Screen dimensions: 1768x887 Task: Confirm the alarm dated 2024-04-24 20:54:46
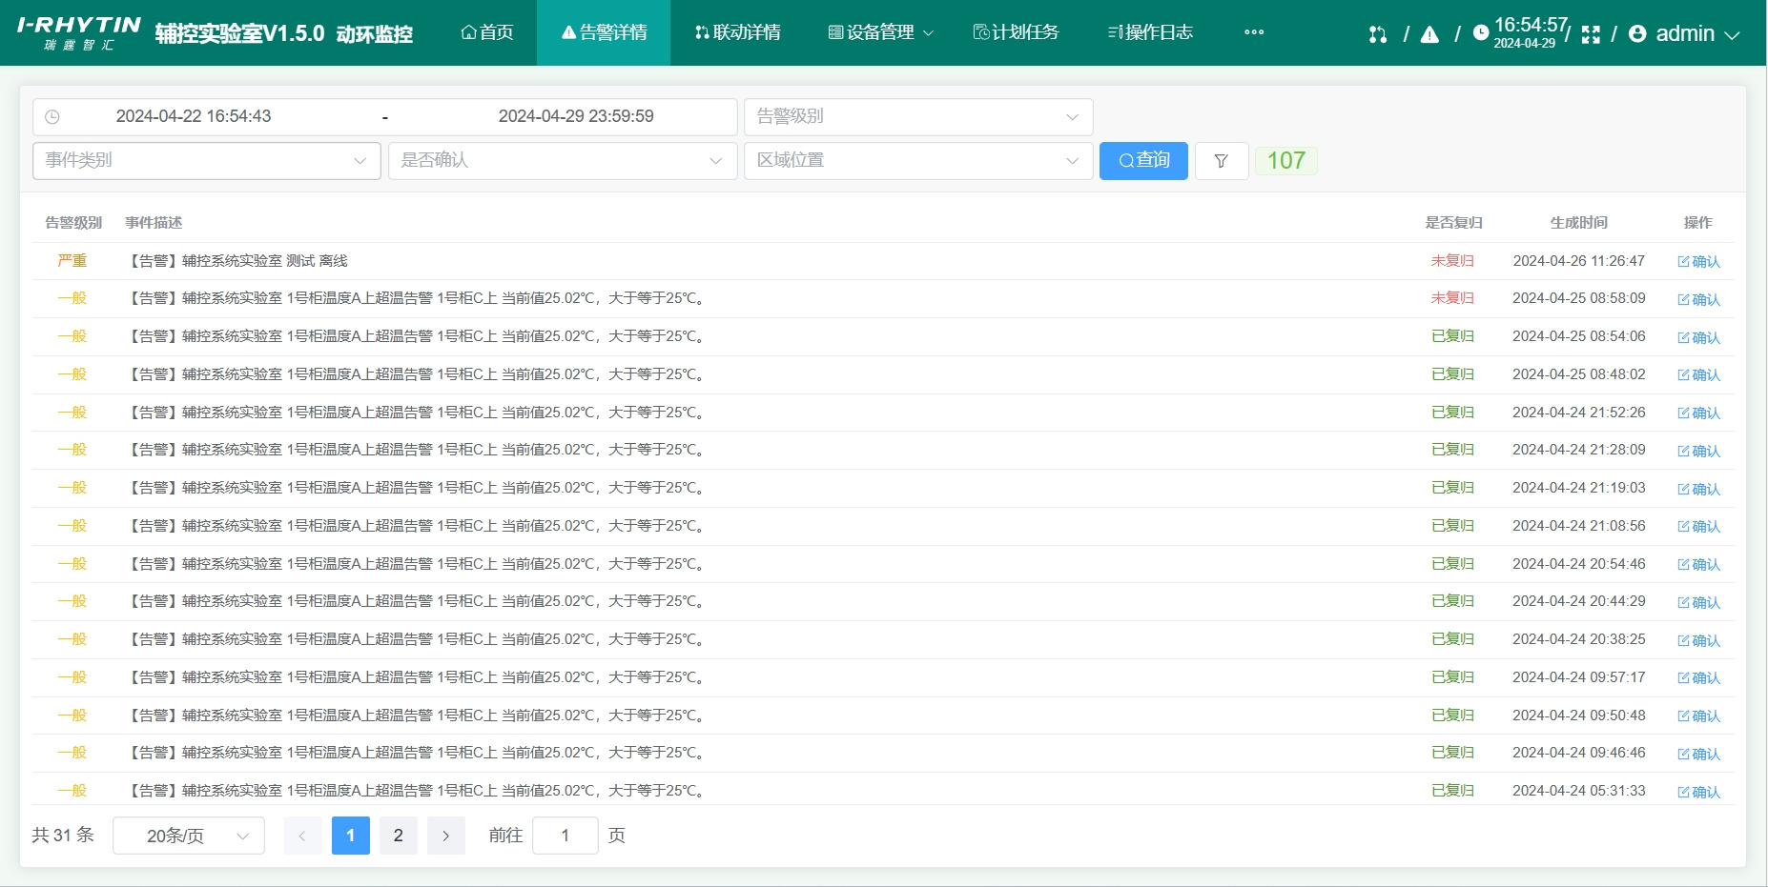click(x=1698, y=565)
